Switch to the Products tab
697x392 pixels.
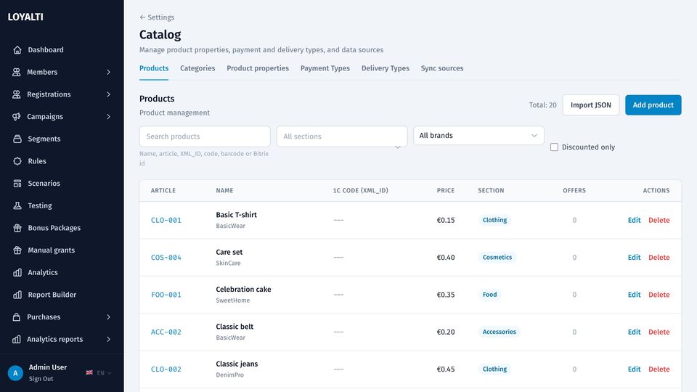point(154,68)
